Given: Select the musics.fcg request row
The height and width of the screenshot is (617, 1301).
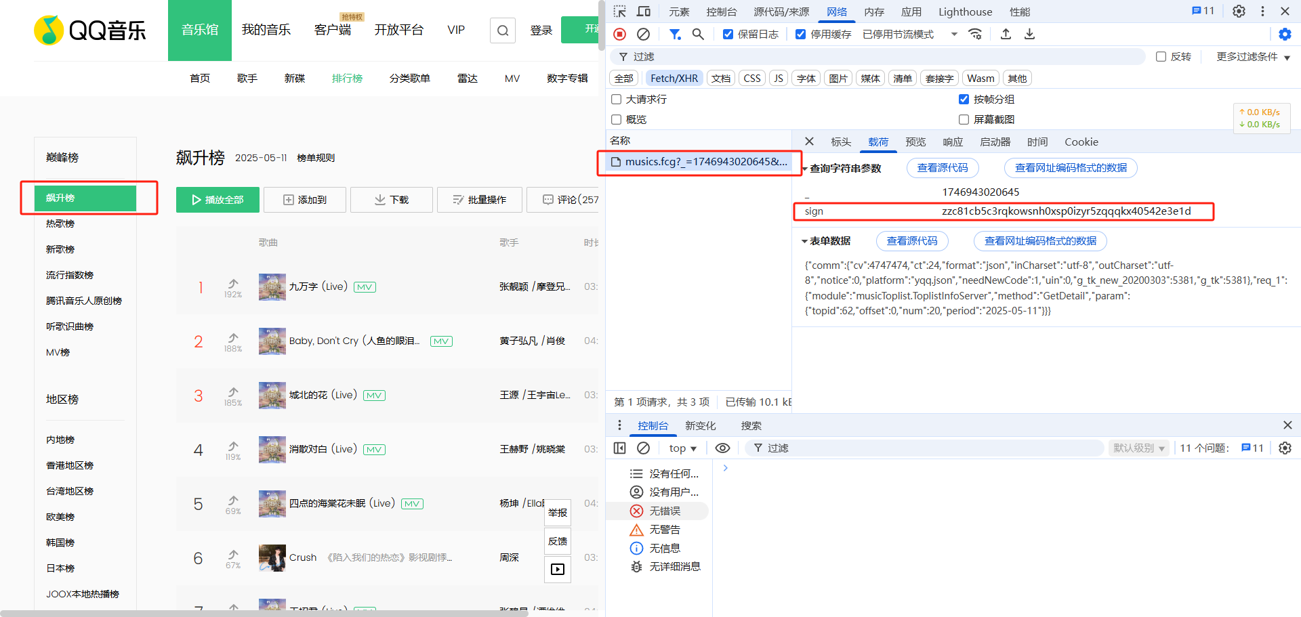Looking at the screenshot, I should [699, 162].
